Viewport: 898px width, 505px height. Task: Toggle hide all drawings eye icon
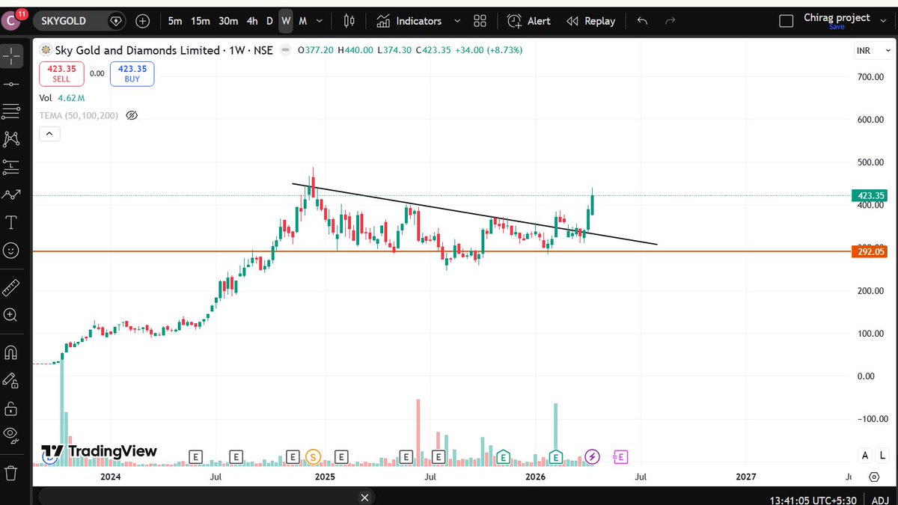pyautogui.click(x=11, y=435)
